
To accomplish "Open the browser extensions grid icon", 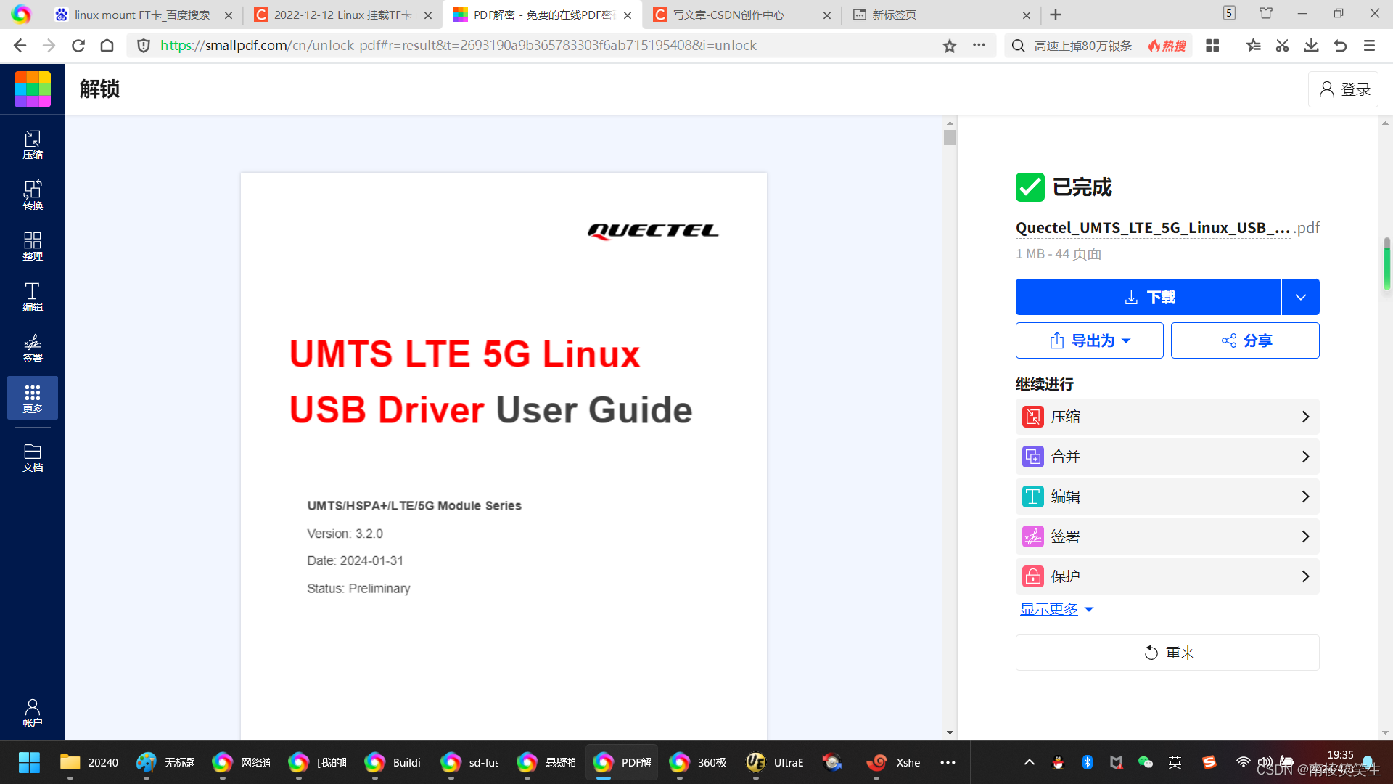I will pos(1212,46).
